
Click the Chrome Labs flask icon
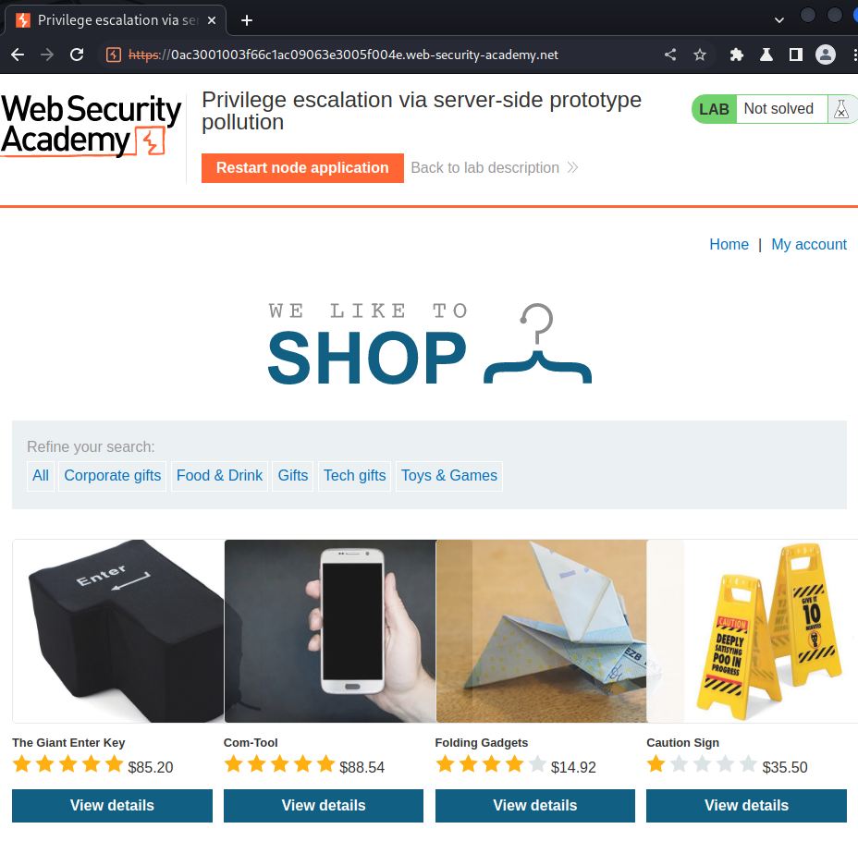tap(766, 55)
